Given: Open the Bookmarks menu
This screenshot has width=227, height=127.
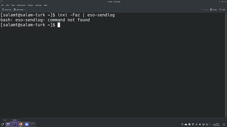Looking at the screenshot, I should click(x=21, y=5).
